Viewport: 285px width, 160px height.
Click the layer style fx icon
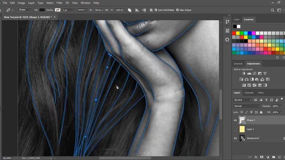point(256,157)
